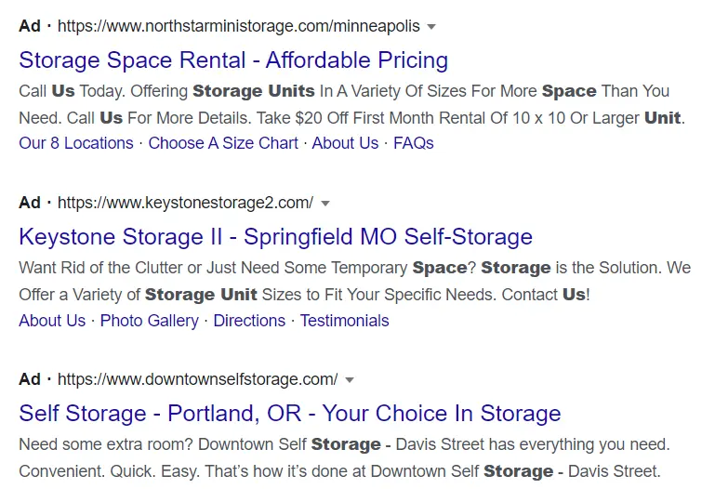Click the dropdown arrow after downtownselfstorage.com URL
Screen dimensions: 728x489
350,380
